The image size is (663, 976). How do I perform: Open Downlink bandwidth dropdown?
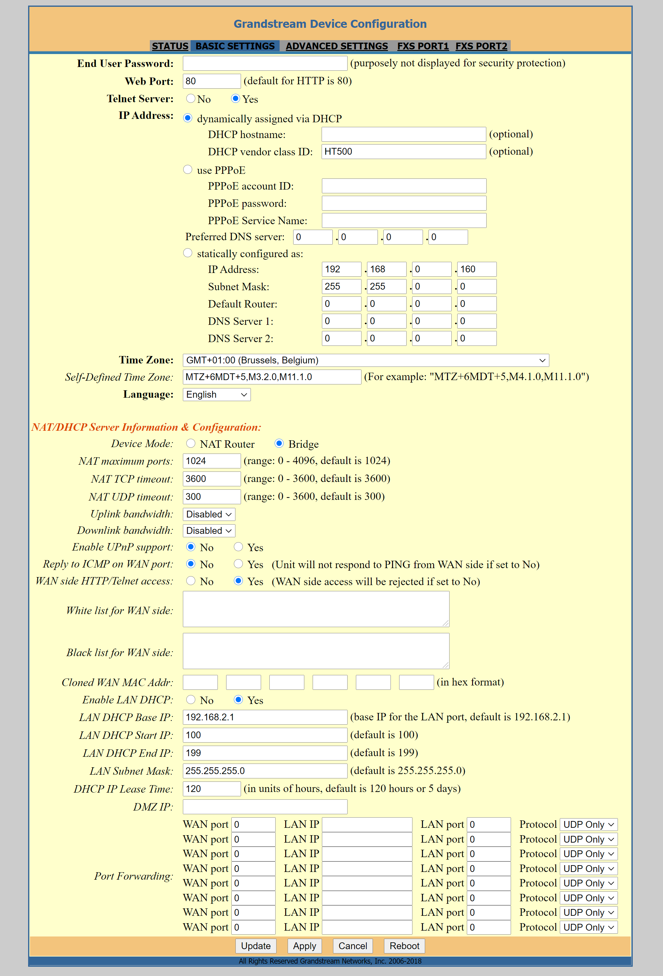click(x=209, y=531)
